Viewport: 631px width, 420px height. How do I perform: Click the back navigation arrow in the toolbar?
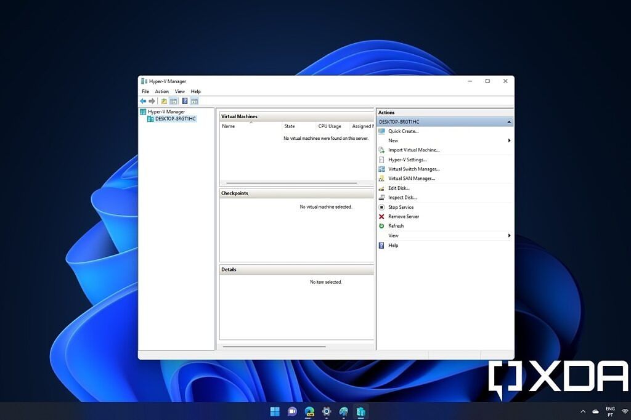click(143, 100)
